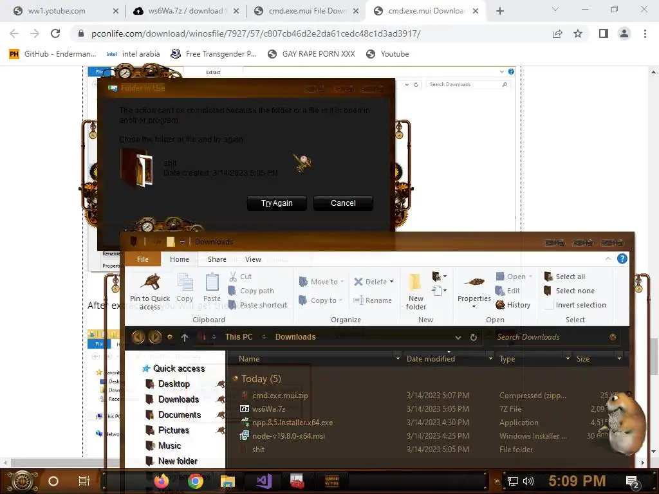Click Rename in Organize group
The image size is (659, 494).
pos(373,300)
